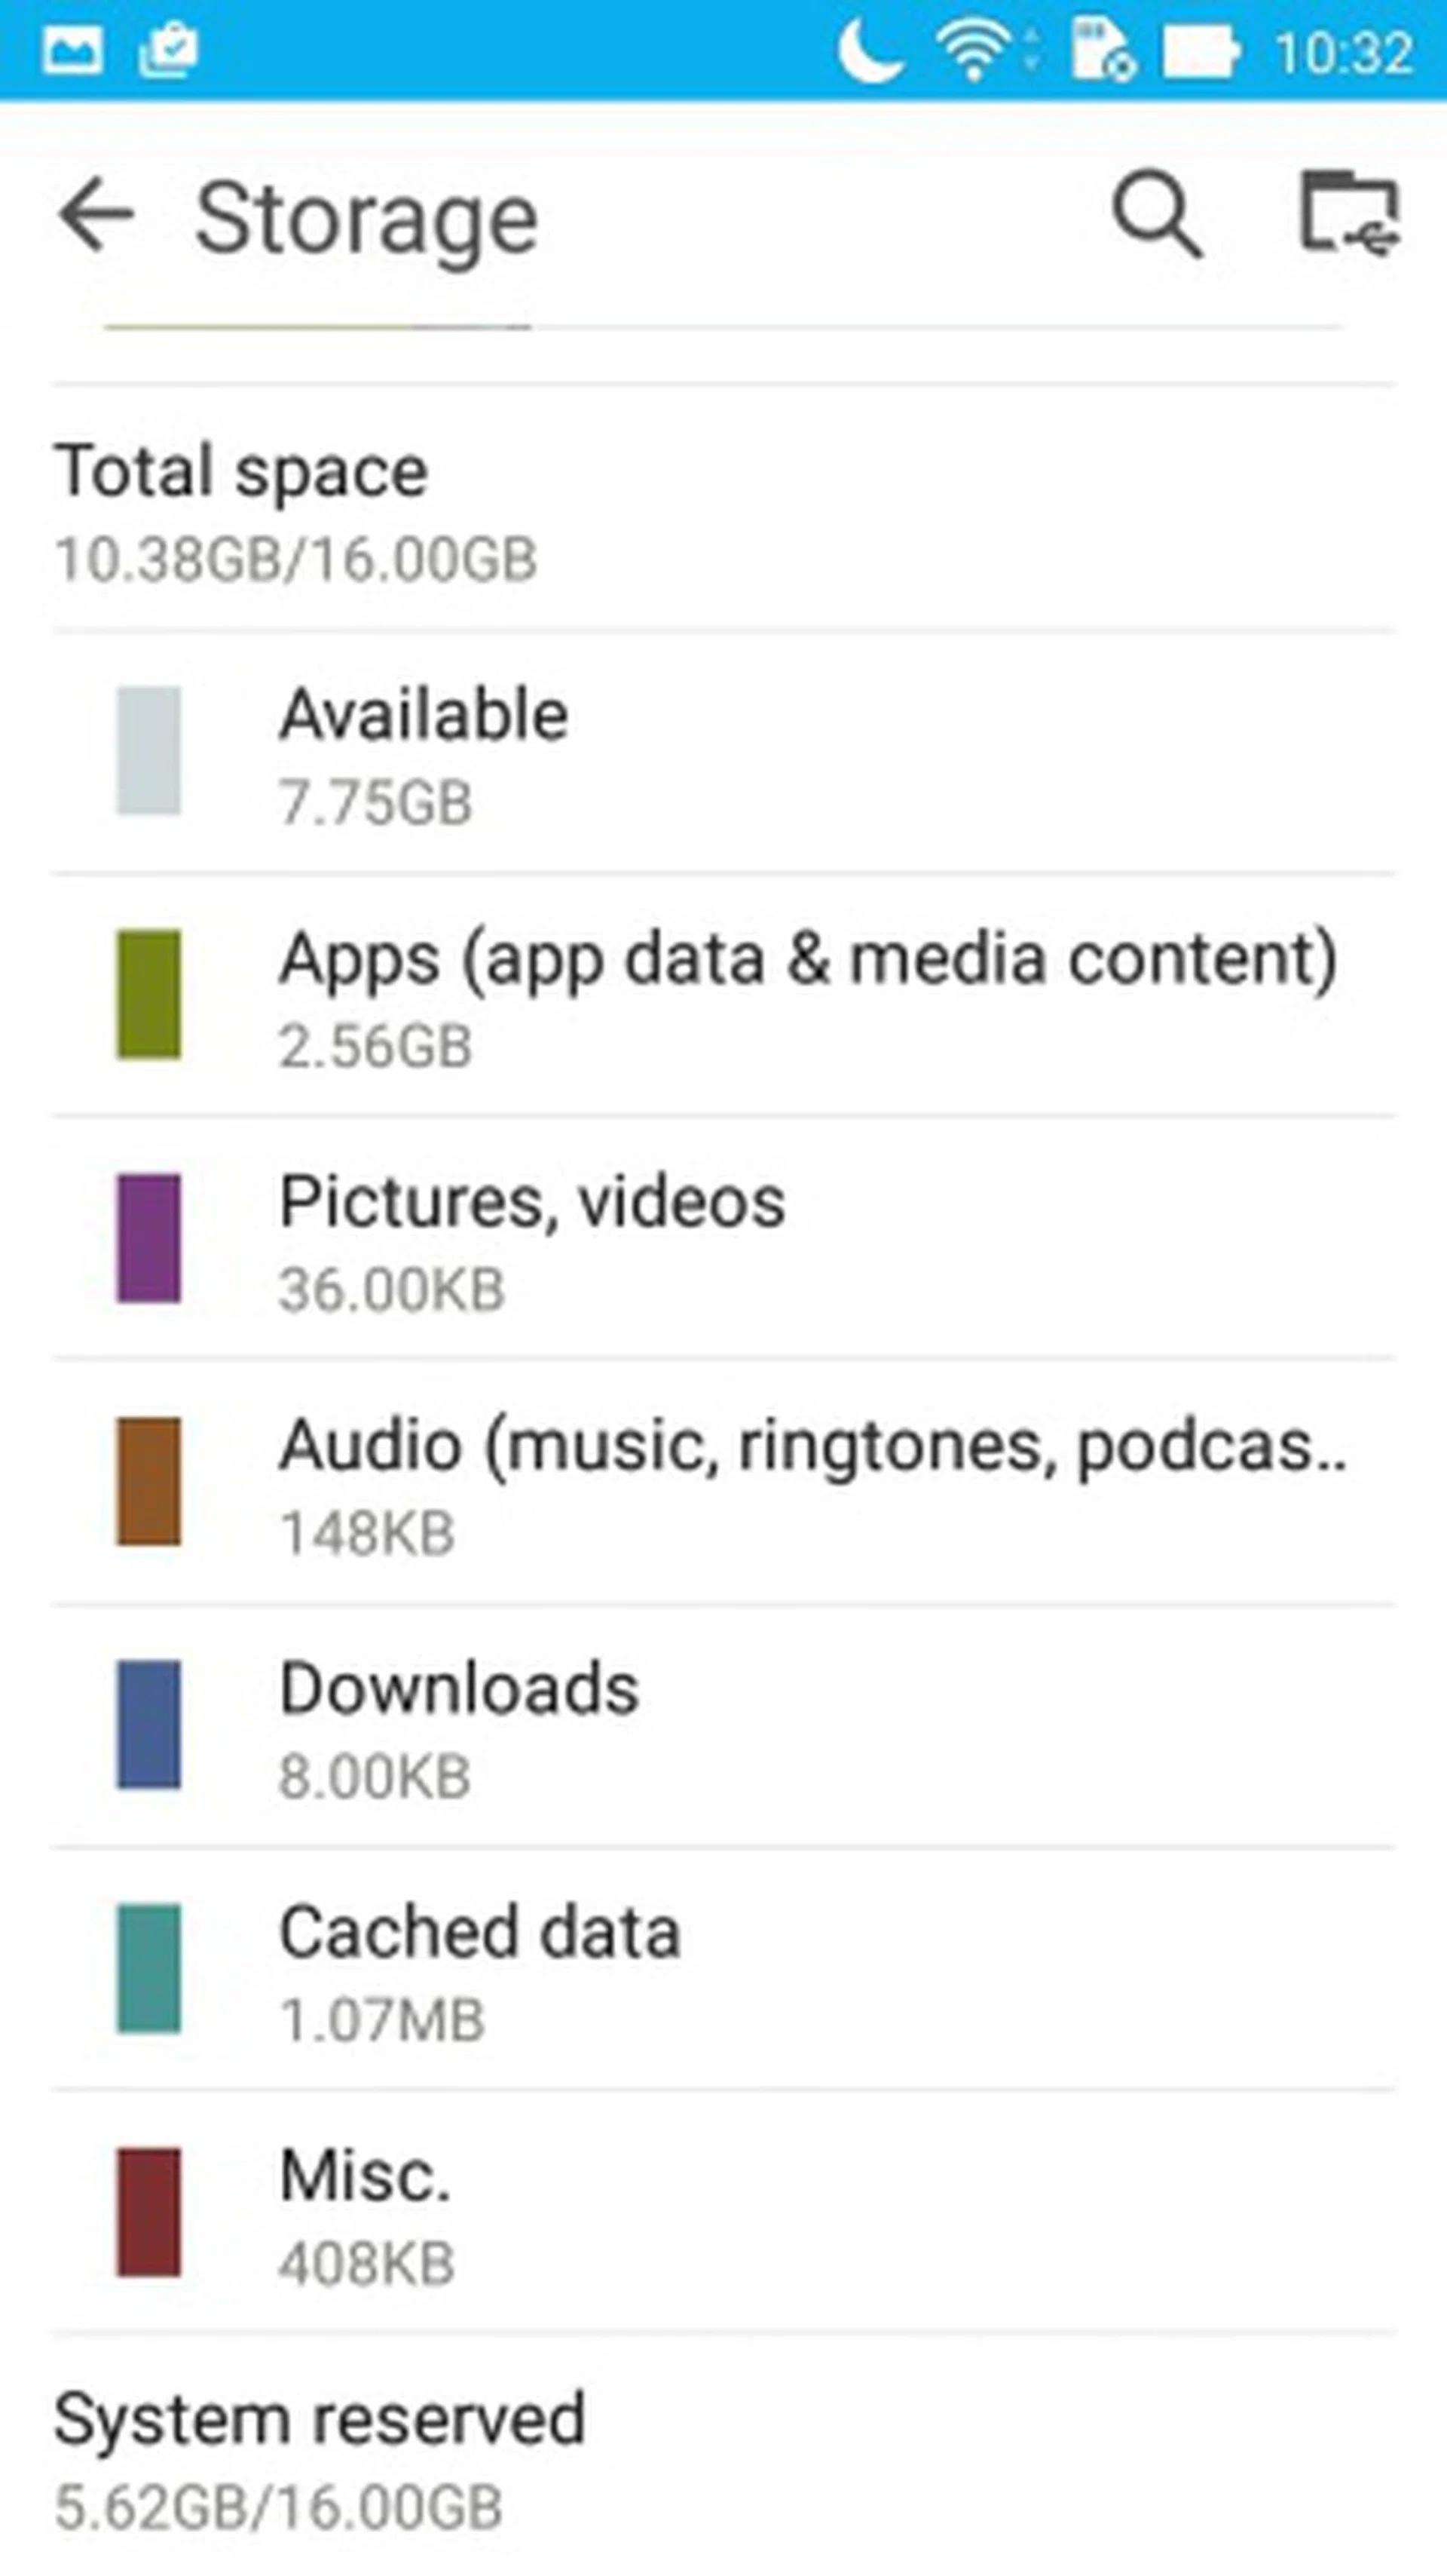Screen dimensions: 1447x2576
Task: Tap the picture notification icon
Action: (72, 50)
